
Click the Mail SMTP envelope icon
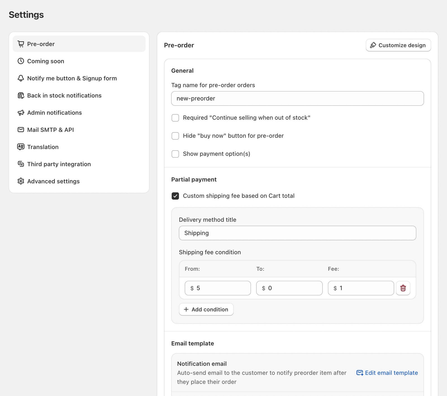point(21,130)
